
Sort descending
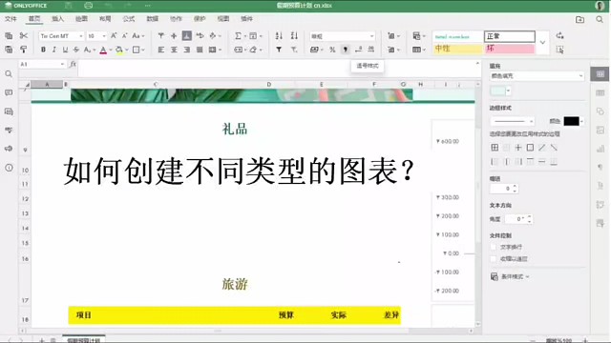294,36
